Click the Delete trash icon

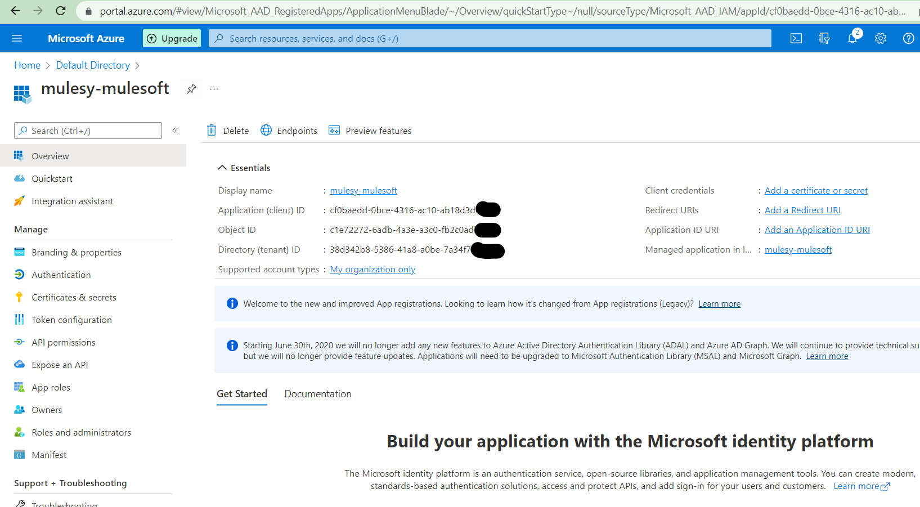point(212,131)
